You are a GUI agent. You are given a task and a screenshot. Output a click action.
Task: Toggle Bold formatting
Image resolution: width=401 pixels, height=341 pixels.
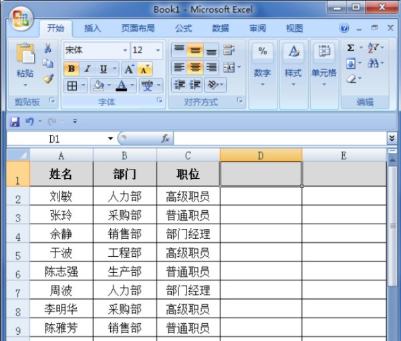click(72, 69)
